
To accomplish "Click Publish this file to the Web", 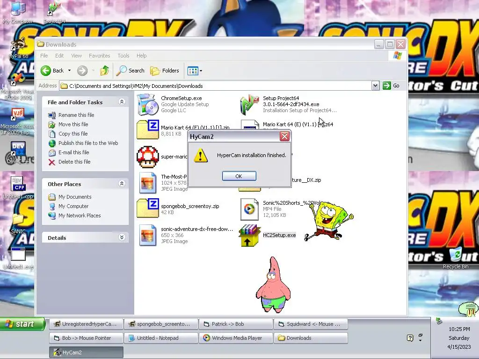I will 88,143.
